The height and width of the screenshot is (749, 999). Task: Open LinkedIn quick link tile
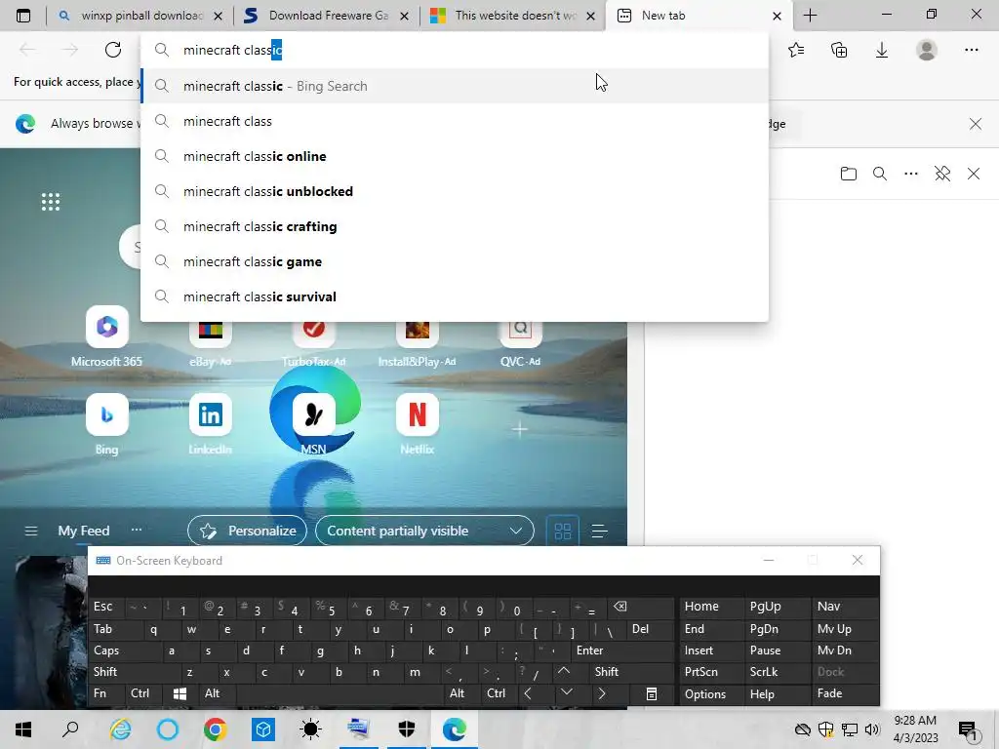click(x=211, y=425)
